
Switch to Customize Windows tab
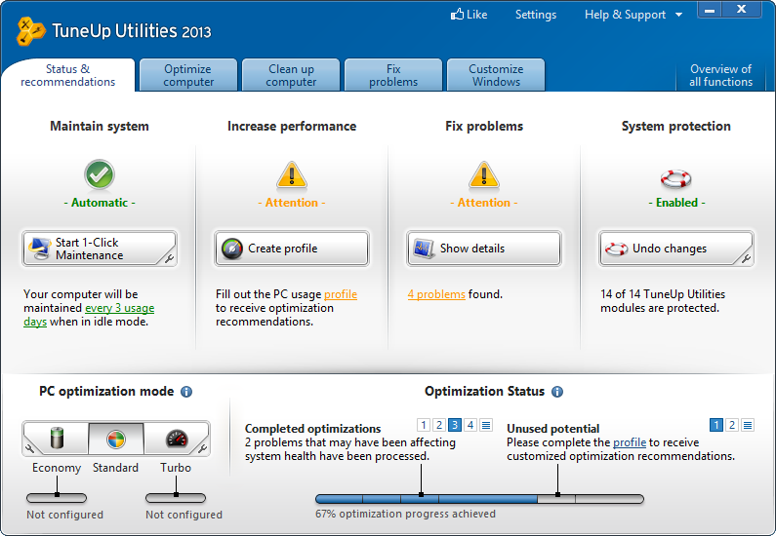click(496, 75)
